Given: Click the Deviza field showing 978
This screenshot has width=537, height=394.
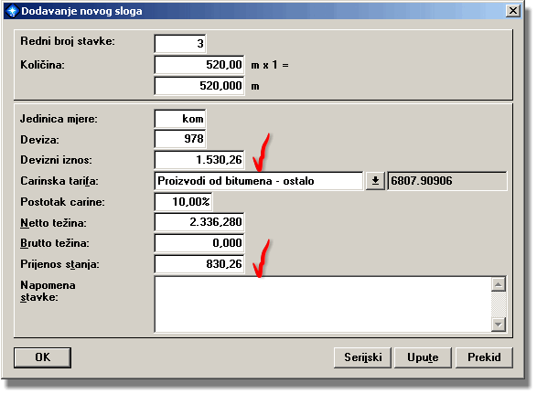Looking at the screenshot, I should pos(180,139).
